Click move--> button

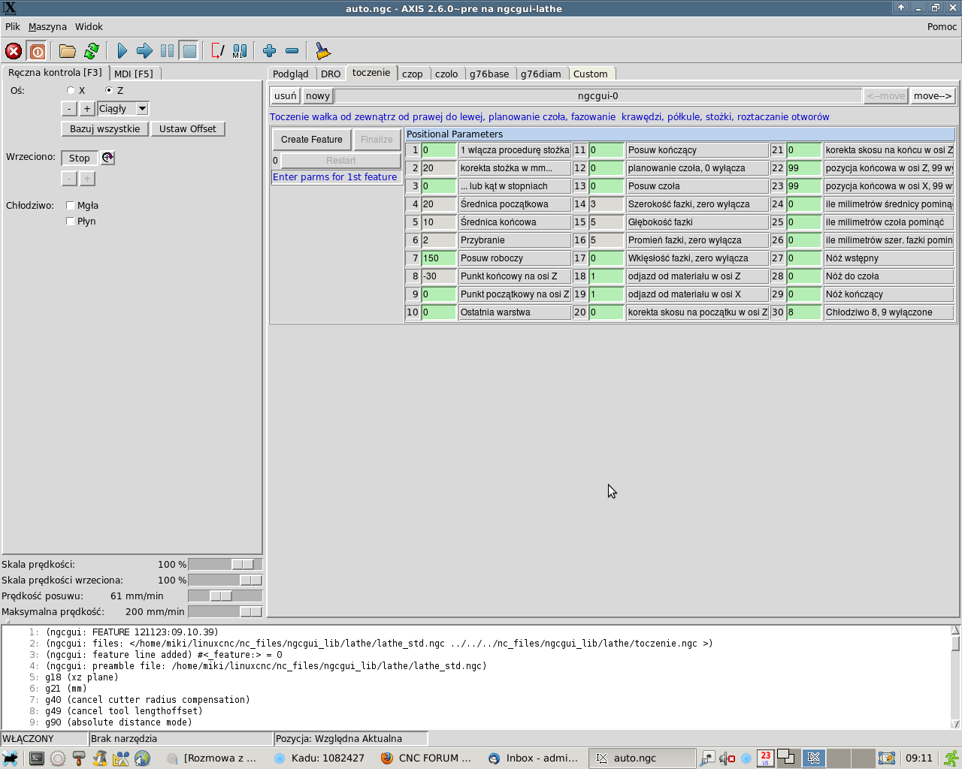(933, 96)
